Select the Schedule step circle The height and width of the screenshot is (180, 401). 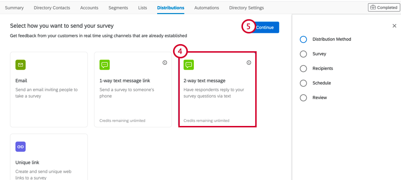[x=303, y=83]
